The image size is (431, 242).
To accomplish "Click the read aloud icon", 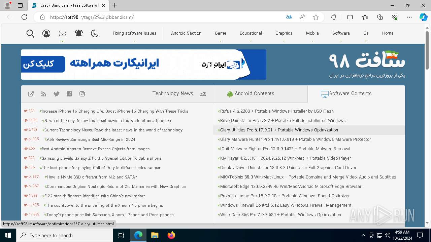I will click(x=302, y=17).
